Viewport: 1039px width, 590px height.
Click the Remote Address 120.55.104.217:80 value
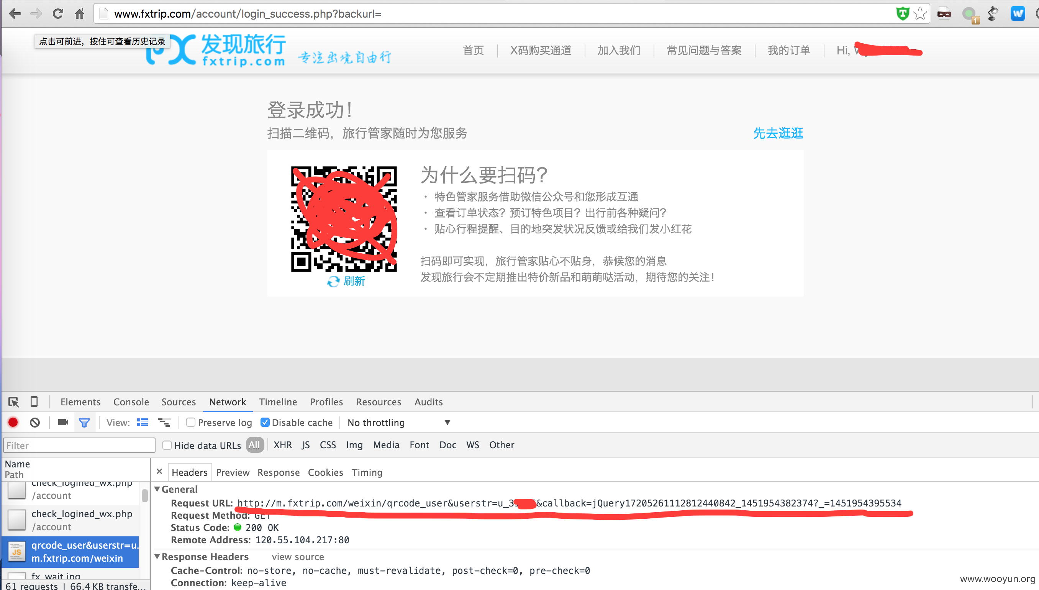click(x=302, y=540)
